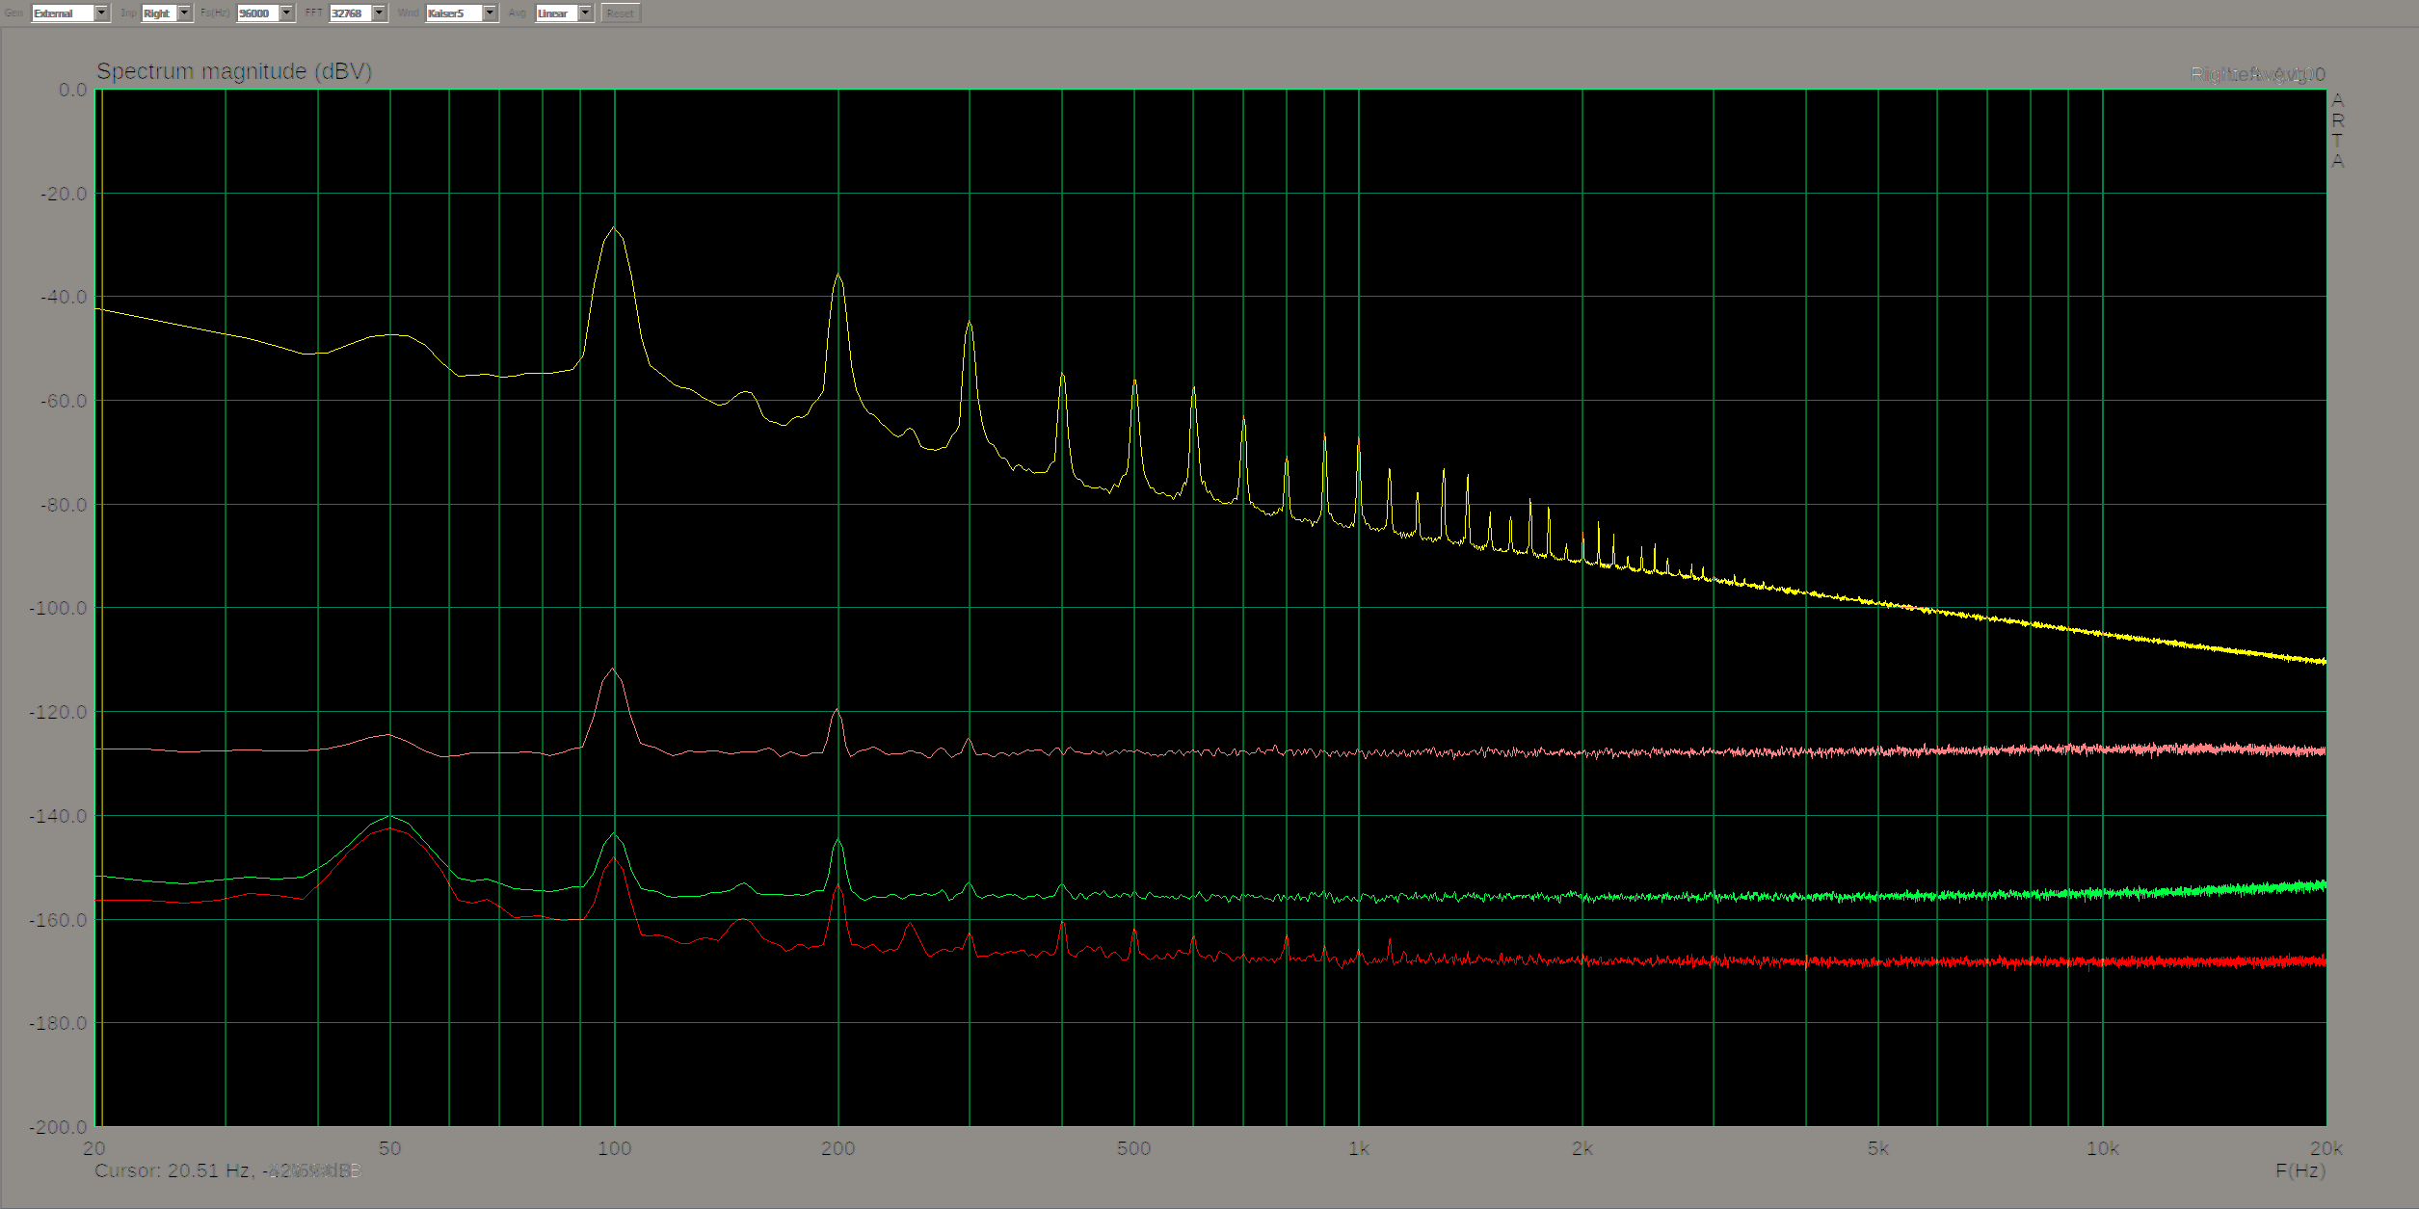Image resolution: width=2419 pixels, height=1209 pixels.
Task: Click the ARTA vertical label beside the plot
Action: tap(2336, 130)
